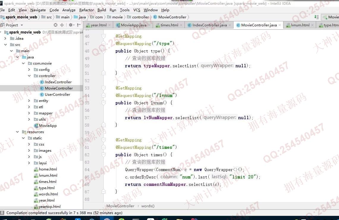Open the Tools menu
The width and height of the screenshot is (339, 220).
(x=124, y=10)
